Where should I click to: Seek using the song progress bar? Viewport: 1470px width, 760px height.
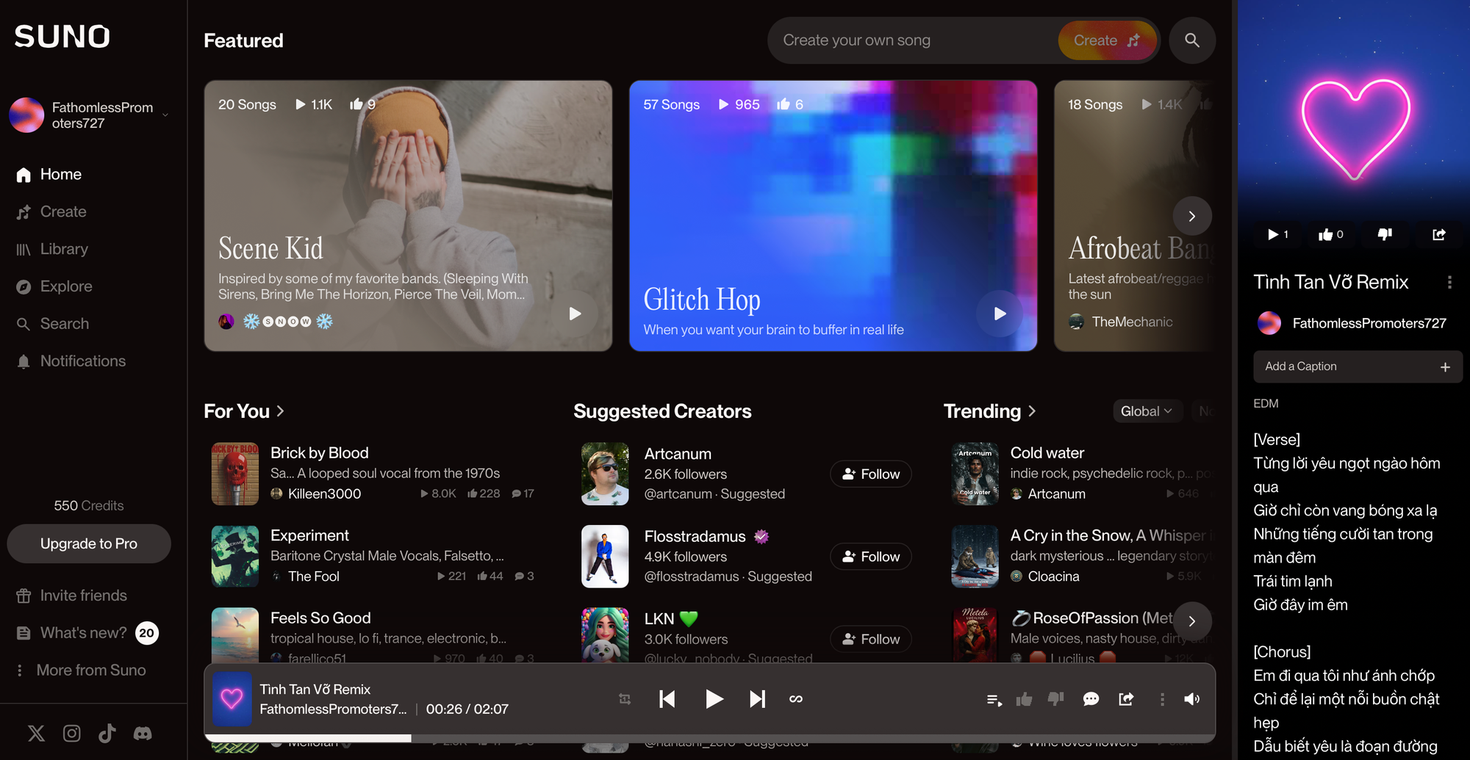[709, 738]
